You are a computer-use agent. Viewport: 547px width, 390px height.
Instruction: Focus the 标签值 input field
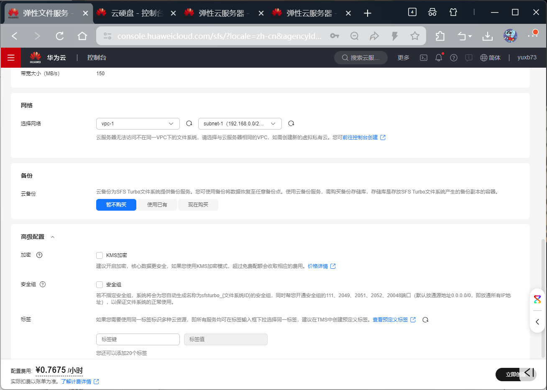(x=226, y=339)
